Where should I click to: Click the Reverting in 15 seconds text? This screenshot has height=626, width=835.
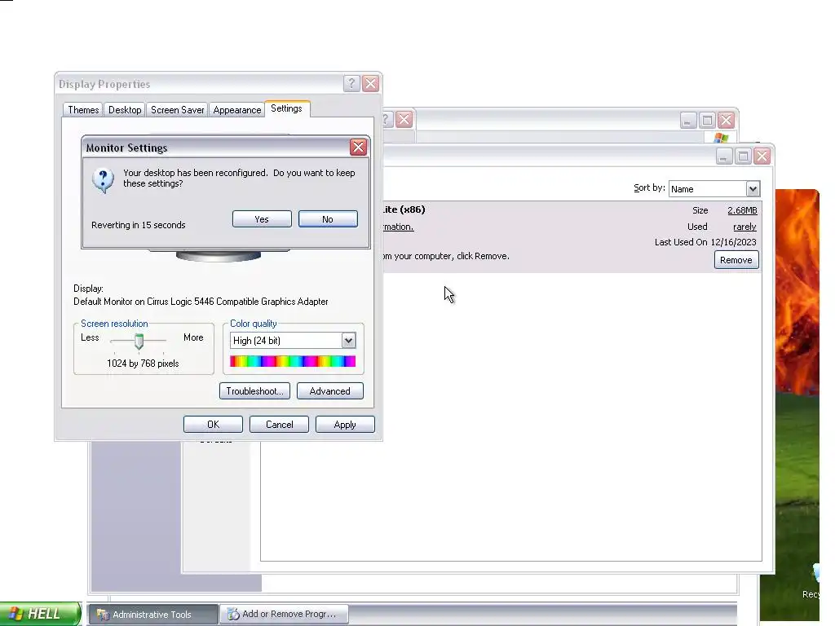tap(139, 225)
